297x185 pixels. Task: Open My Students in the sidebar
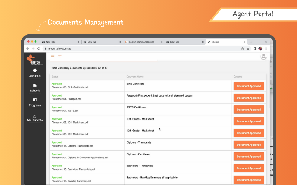click(x=35, y=118)
